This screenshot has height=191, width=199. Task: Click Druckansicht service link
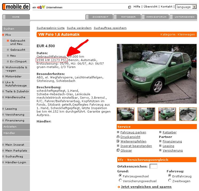(x=130, y=137)
